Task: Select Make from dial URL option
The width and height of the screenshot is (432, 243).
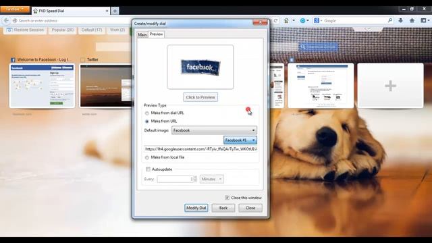Action: coord(147,113)
